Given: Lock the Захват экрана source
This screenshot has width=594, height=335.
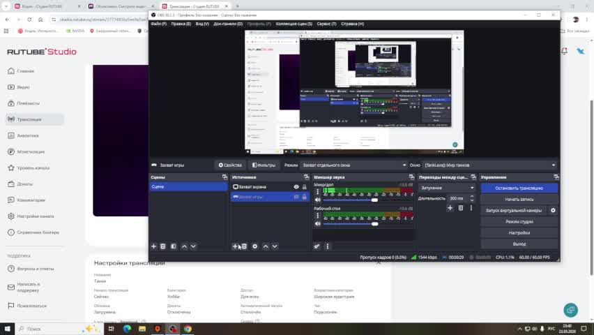Looking at the screenshot, I should (x=304, y=186).
